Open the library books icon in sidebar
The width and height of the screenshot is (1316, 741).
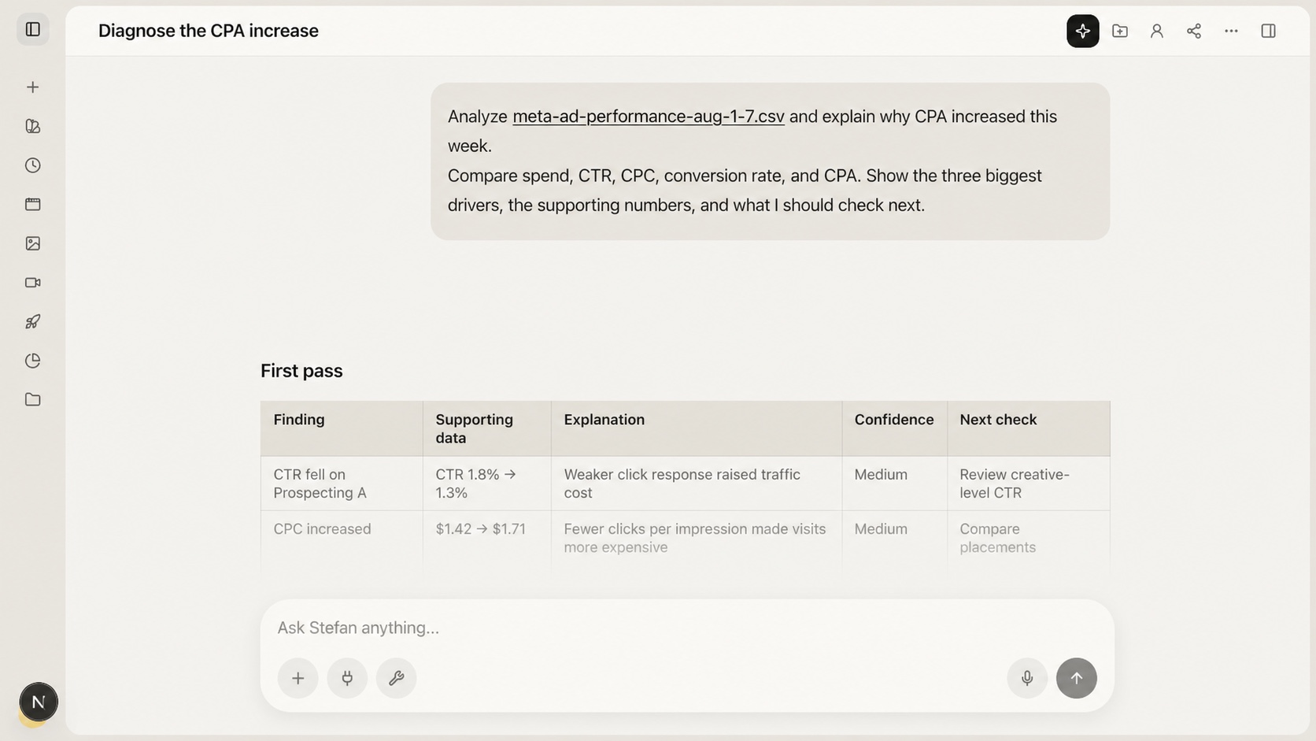(33, 126)
